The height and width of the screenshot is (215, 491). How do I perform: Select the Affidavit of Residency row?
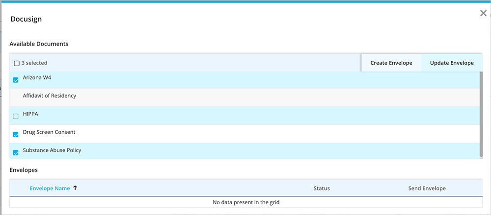click(244, 97)
